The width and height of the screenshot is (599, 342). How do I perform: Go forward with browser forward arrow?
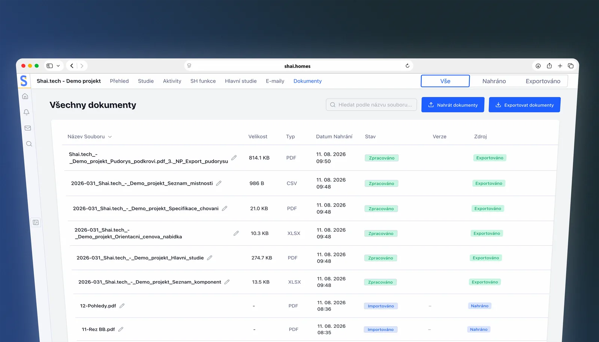coord(82,66)
